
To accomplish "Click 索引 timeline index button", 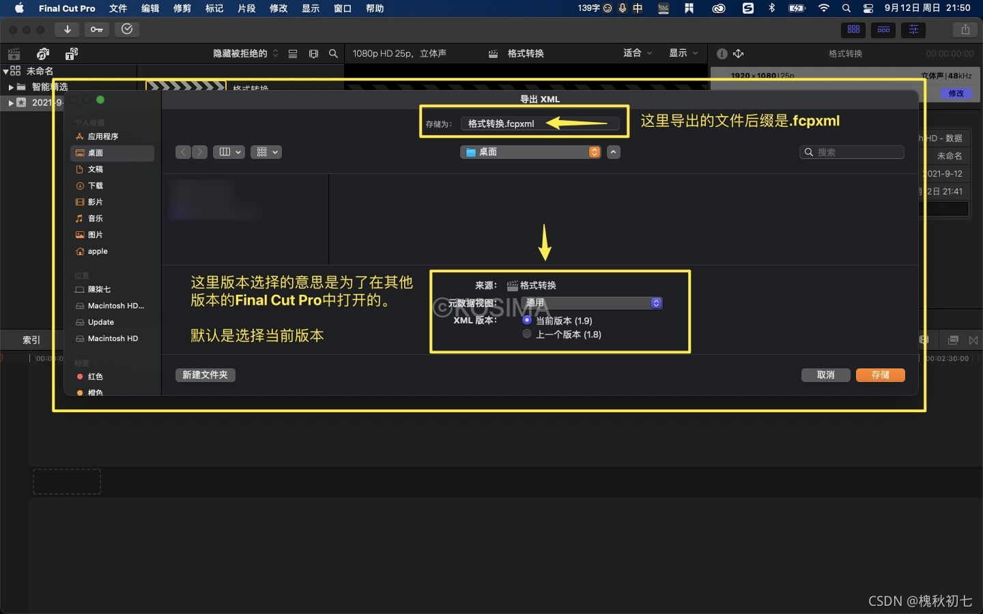I will (x=31, y=340).
